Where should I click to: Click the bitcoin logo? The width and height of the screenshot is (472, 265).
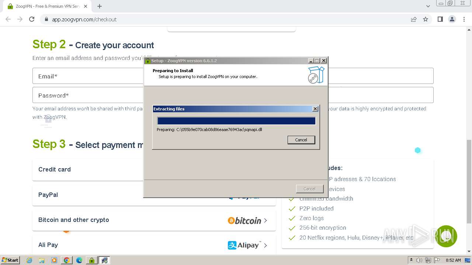[x=244, y=220]
